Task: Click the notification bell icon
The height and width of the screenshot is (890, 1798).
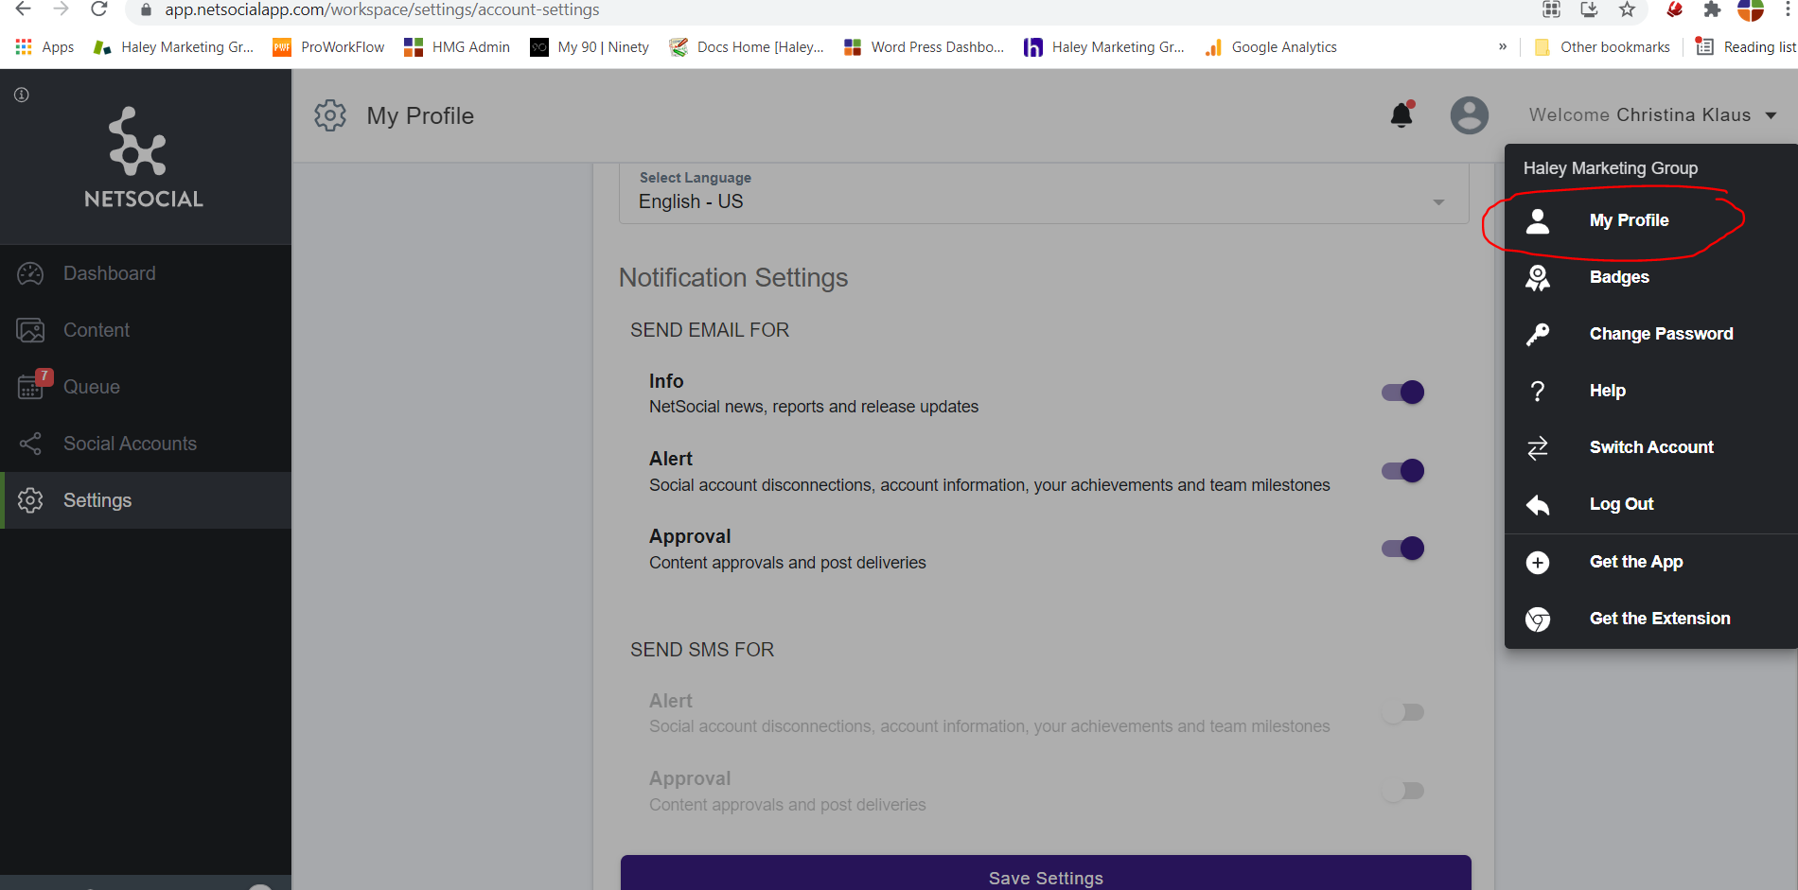Action: click(x=1401, y=114)
